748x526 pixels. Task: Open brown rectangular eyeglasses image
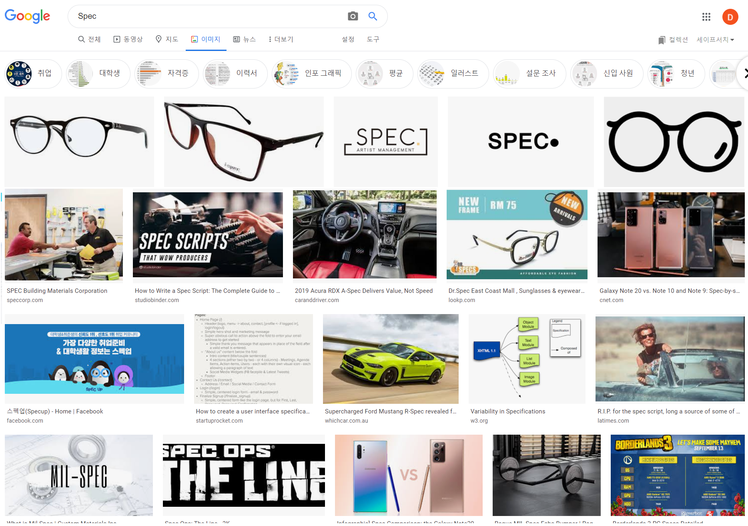244,141
